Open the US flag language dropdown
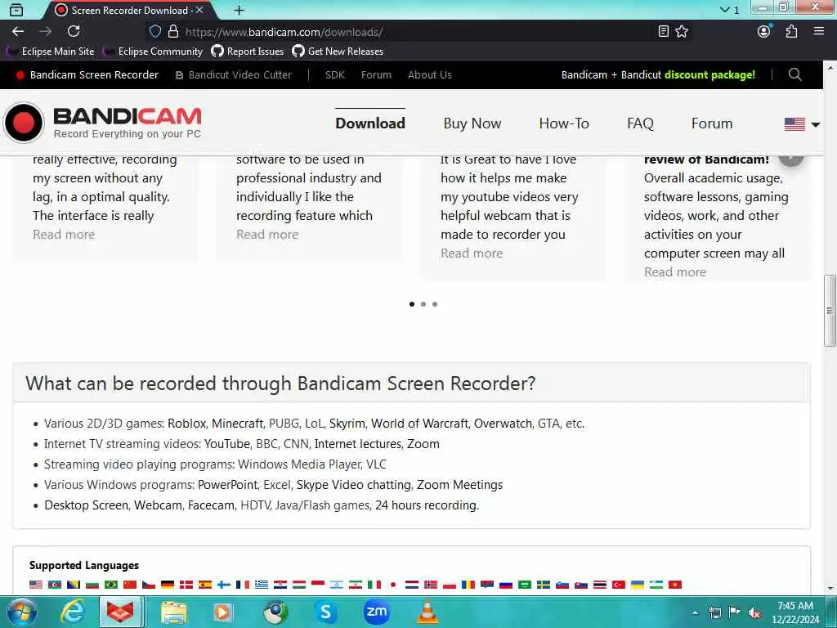The height and width of the screenshot is (628, 837). [802, 124]
